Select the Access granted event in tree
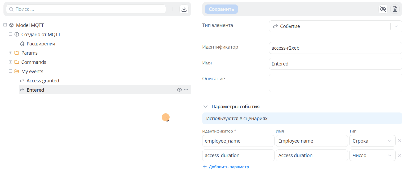Screen dimensions: 406x174 (43, 81)
